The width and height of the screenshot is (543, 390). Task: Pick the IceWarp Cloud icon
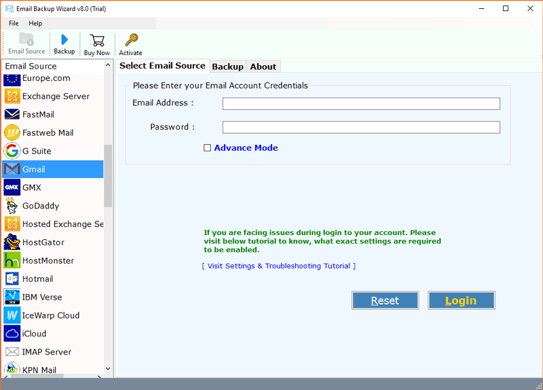pyautogui.click(x=12, y=315)
